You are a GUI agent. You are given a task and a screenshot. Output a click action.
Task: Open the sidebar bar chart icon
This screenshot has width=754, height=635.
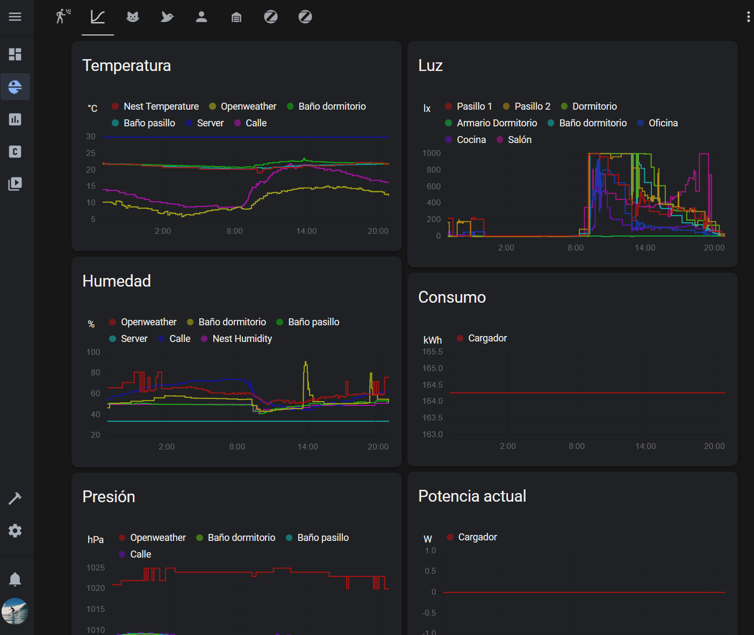click(15, 119)
